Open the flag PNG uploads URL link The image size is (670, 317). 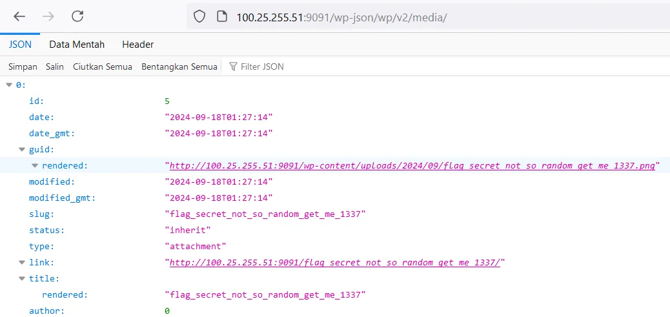[x=411, y=166]
